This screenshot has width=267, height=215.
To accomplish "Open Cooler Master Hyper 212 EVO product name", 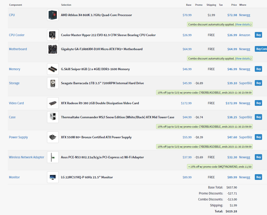I will tap(108, 35).
